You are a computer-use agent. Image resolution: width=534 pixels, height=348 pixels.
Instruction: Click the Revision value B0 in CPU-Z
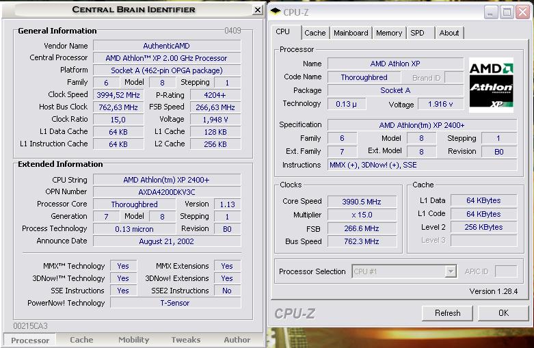tap(499, 152)
